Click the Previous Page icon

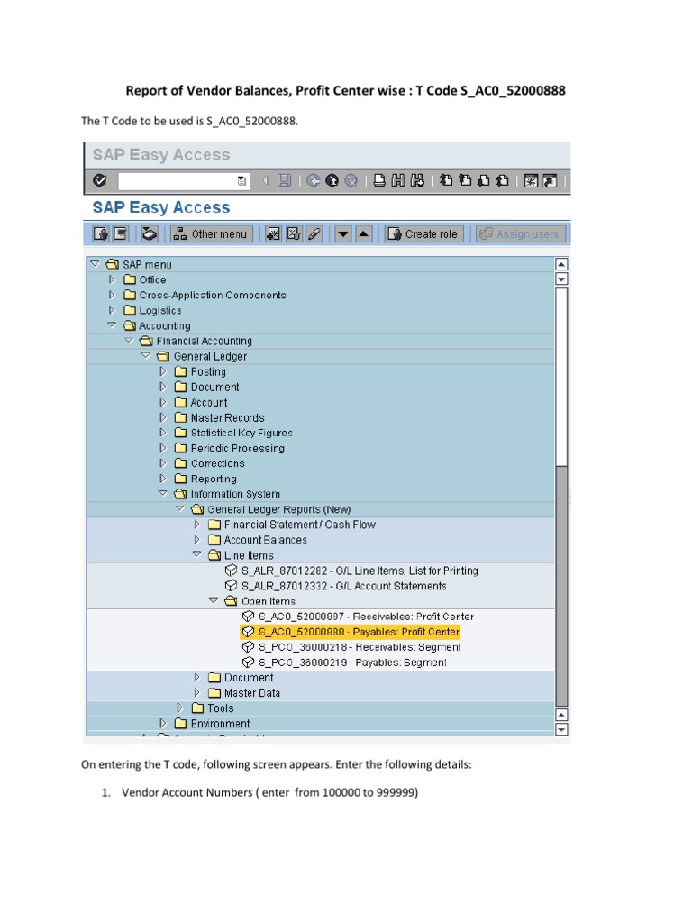(465, 180)
